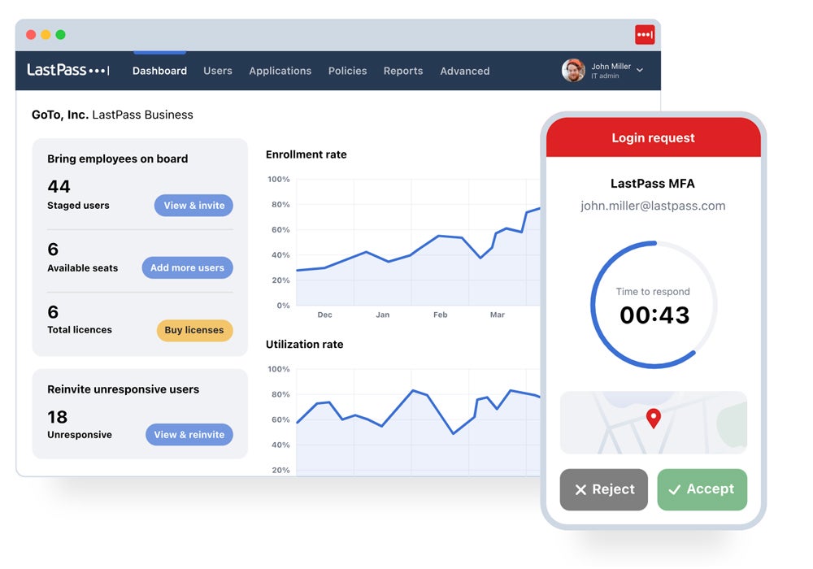The image size is (813, 569).
Task: Click the green macOS window button
Action: point(60,35)
